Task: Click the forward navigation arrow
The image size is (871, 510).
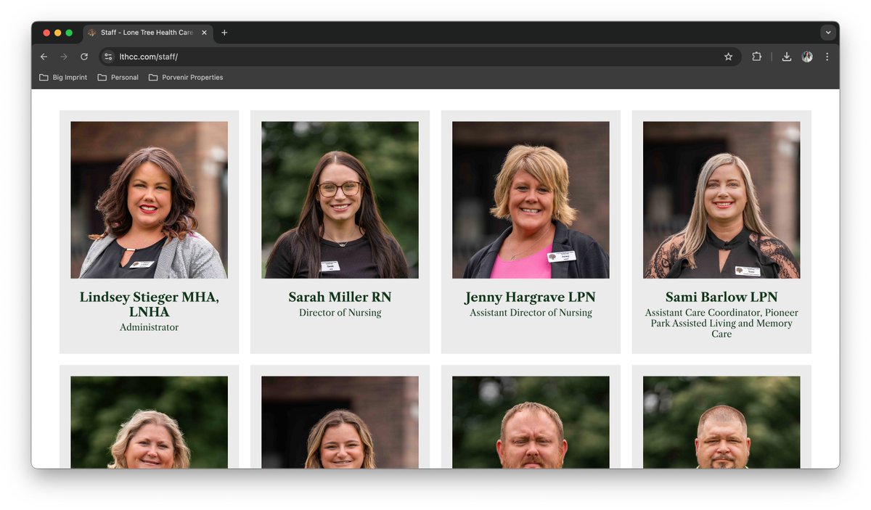Action: coord(64,57)
